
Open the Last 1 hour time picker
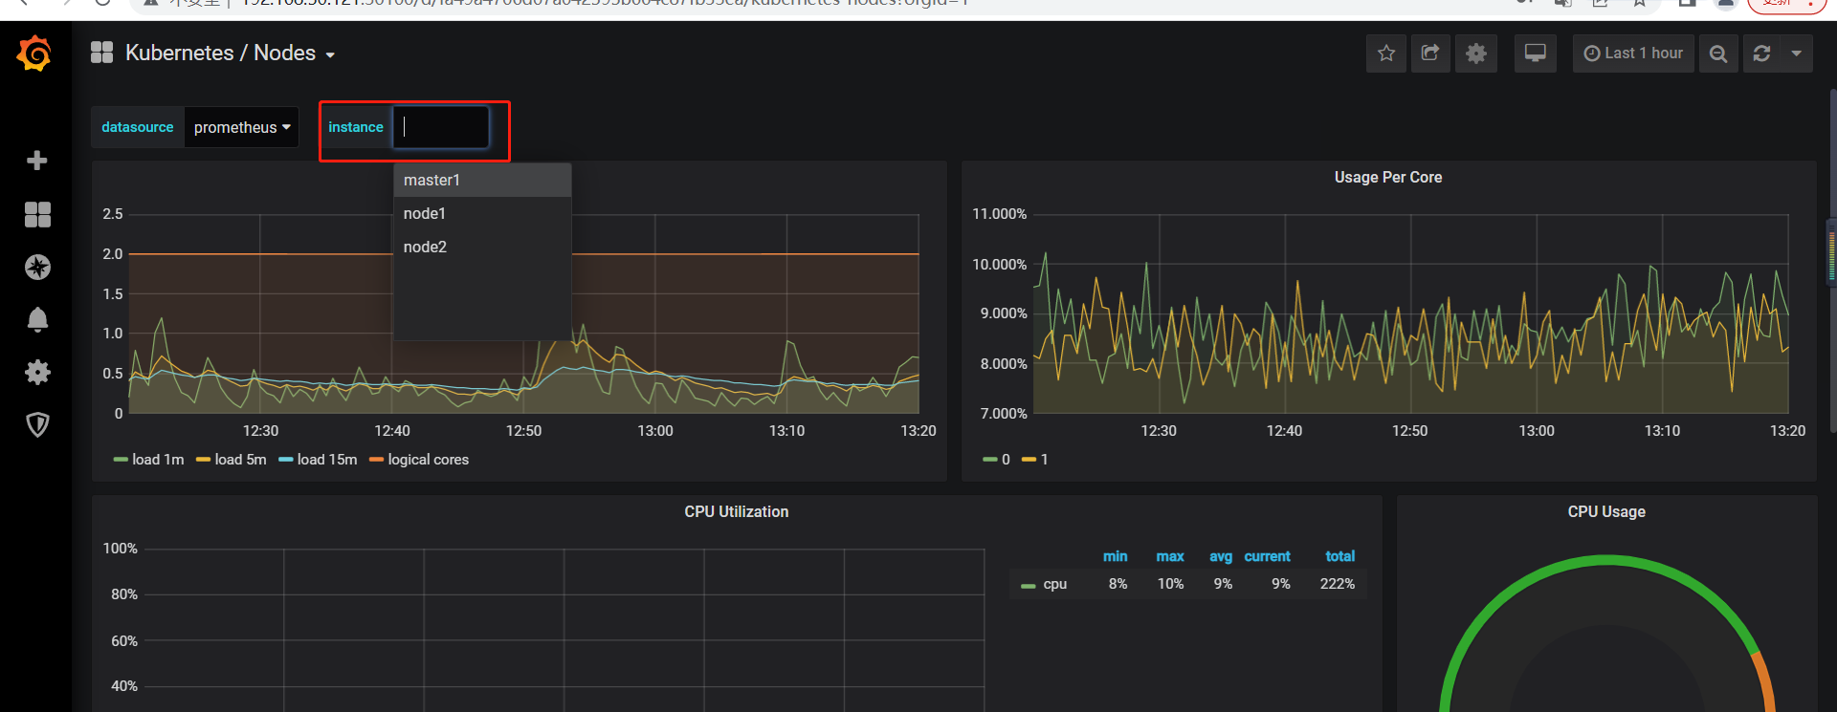(1633, 54)
